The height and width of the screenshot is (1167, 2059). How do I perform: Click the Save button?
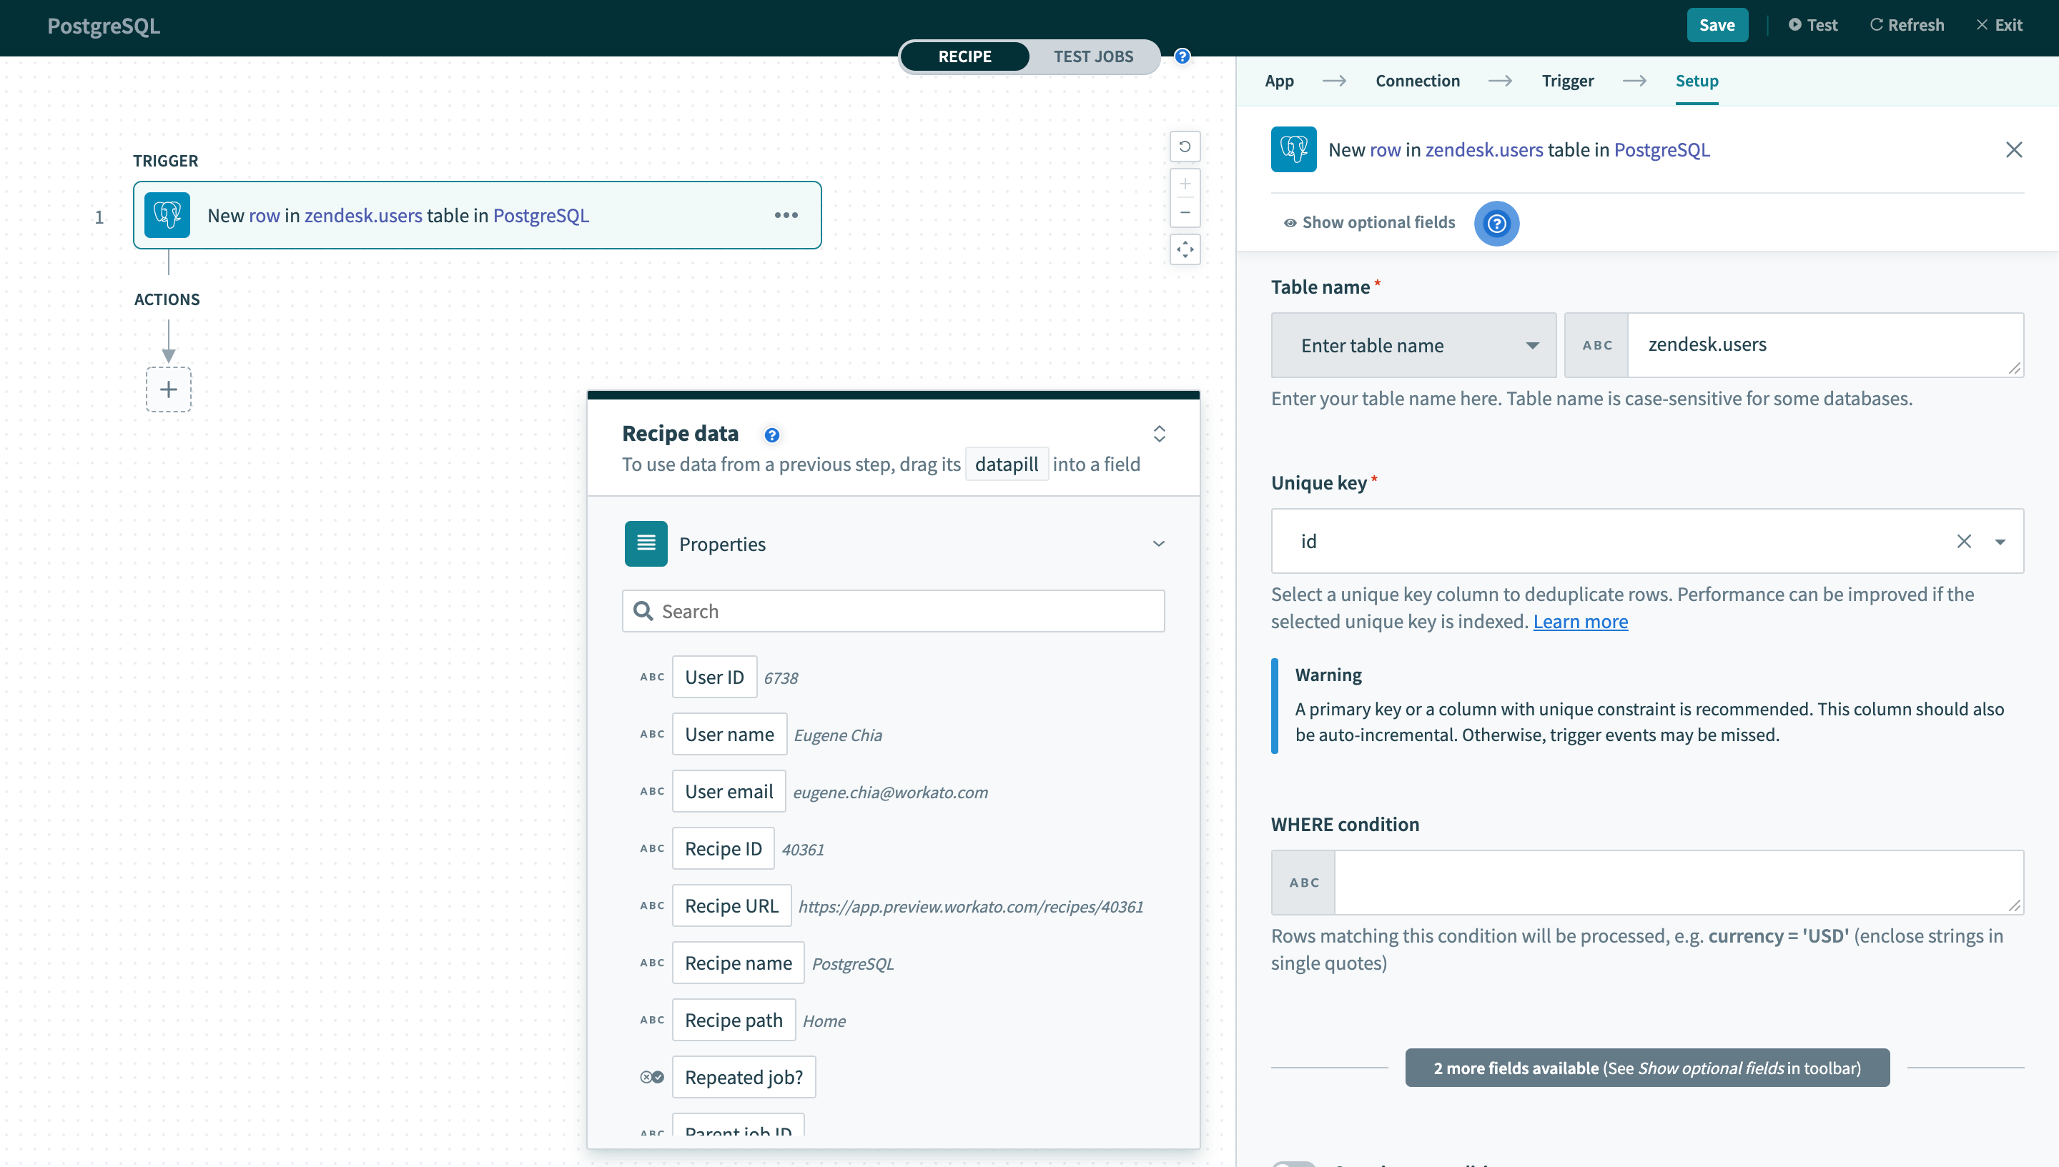[1716, 25]
